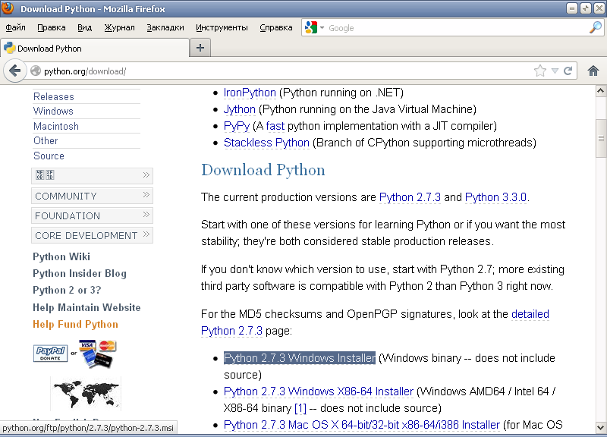Bookmark this page with the star icon

pyautogui.click(x=539, y=71)
